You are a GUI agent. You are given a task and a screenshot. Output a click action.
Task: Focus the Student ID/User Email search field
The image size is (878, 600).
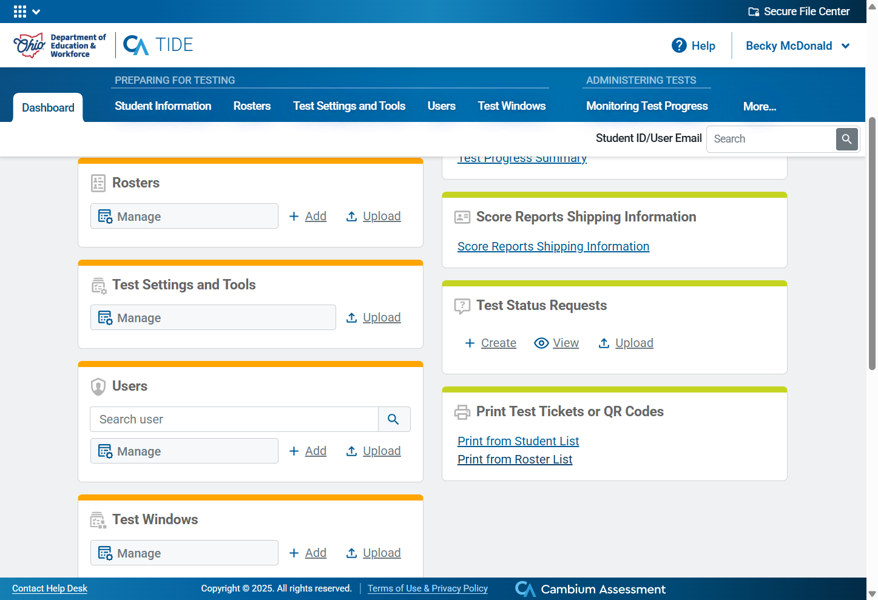pos(771,139)
